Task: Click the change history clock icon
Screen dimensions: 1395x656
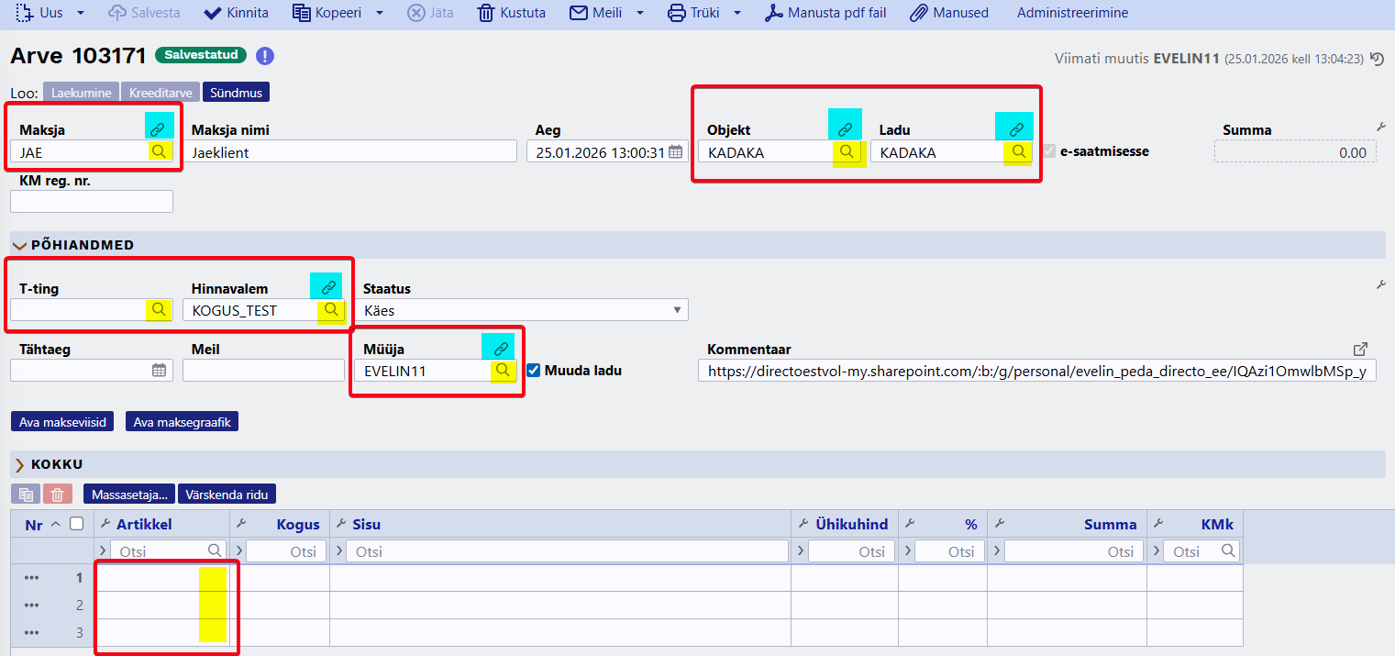Action: coord(1377,59)
